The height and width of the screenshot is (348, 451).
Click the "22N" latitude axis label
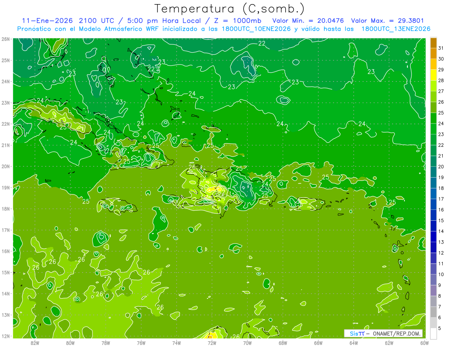pos(5,124)
